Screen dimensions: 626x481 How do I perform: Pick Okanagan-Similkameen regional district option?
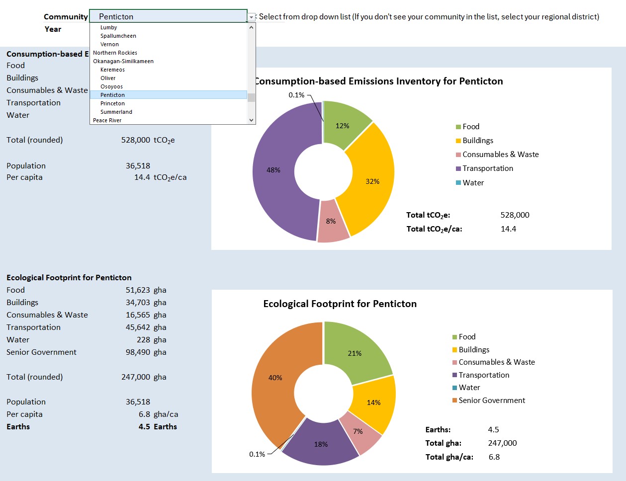[x=123, y=61]
